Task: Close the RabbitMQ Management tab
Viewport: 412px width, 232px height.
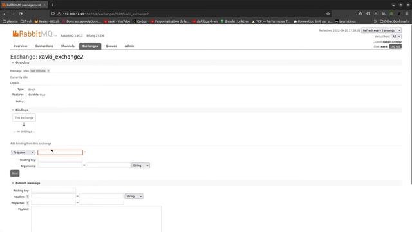Action: [x=44, y=5]
